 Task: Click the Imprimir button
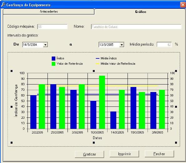(x=124, y=154)
